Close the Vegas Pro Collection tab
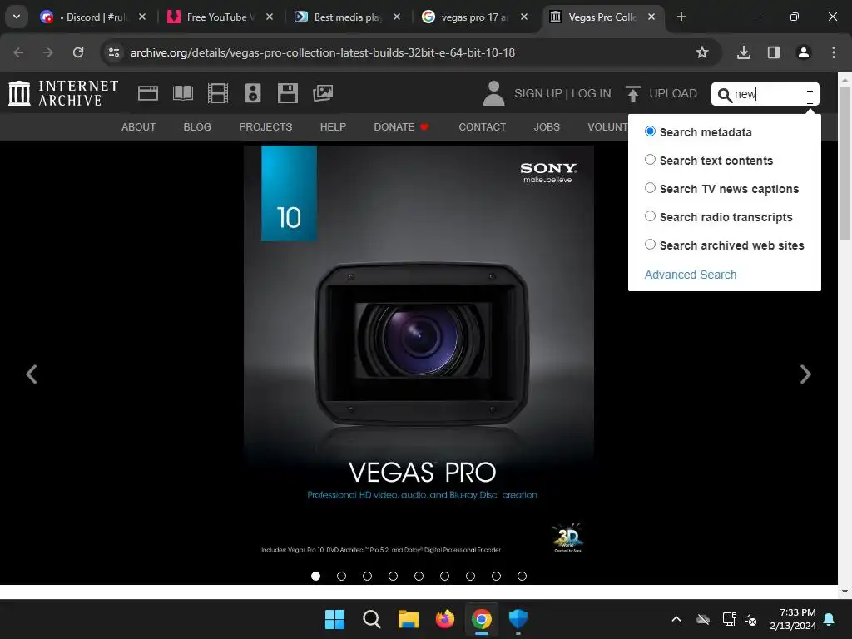The width and height of the screenshot is (852, 639). point(651,17)
